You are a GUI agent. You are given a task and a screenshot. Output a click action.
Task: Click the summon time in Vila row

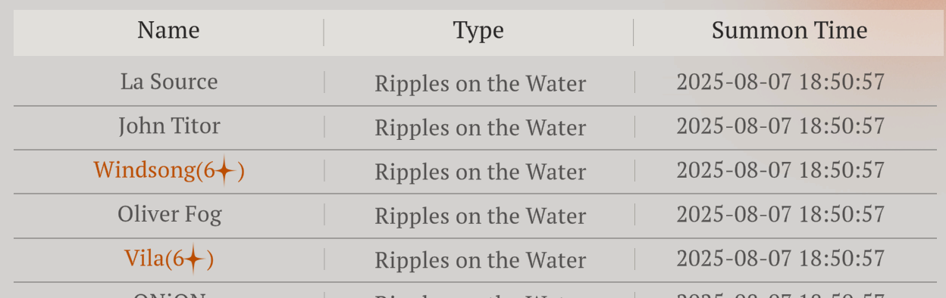click(781, 259)
